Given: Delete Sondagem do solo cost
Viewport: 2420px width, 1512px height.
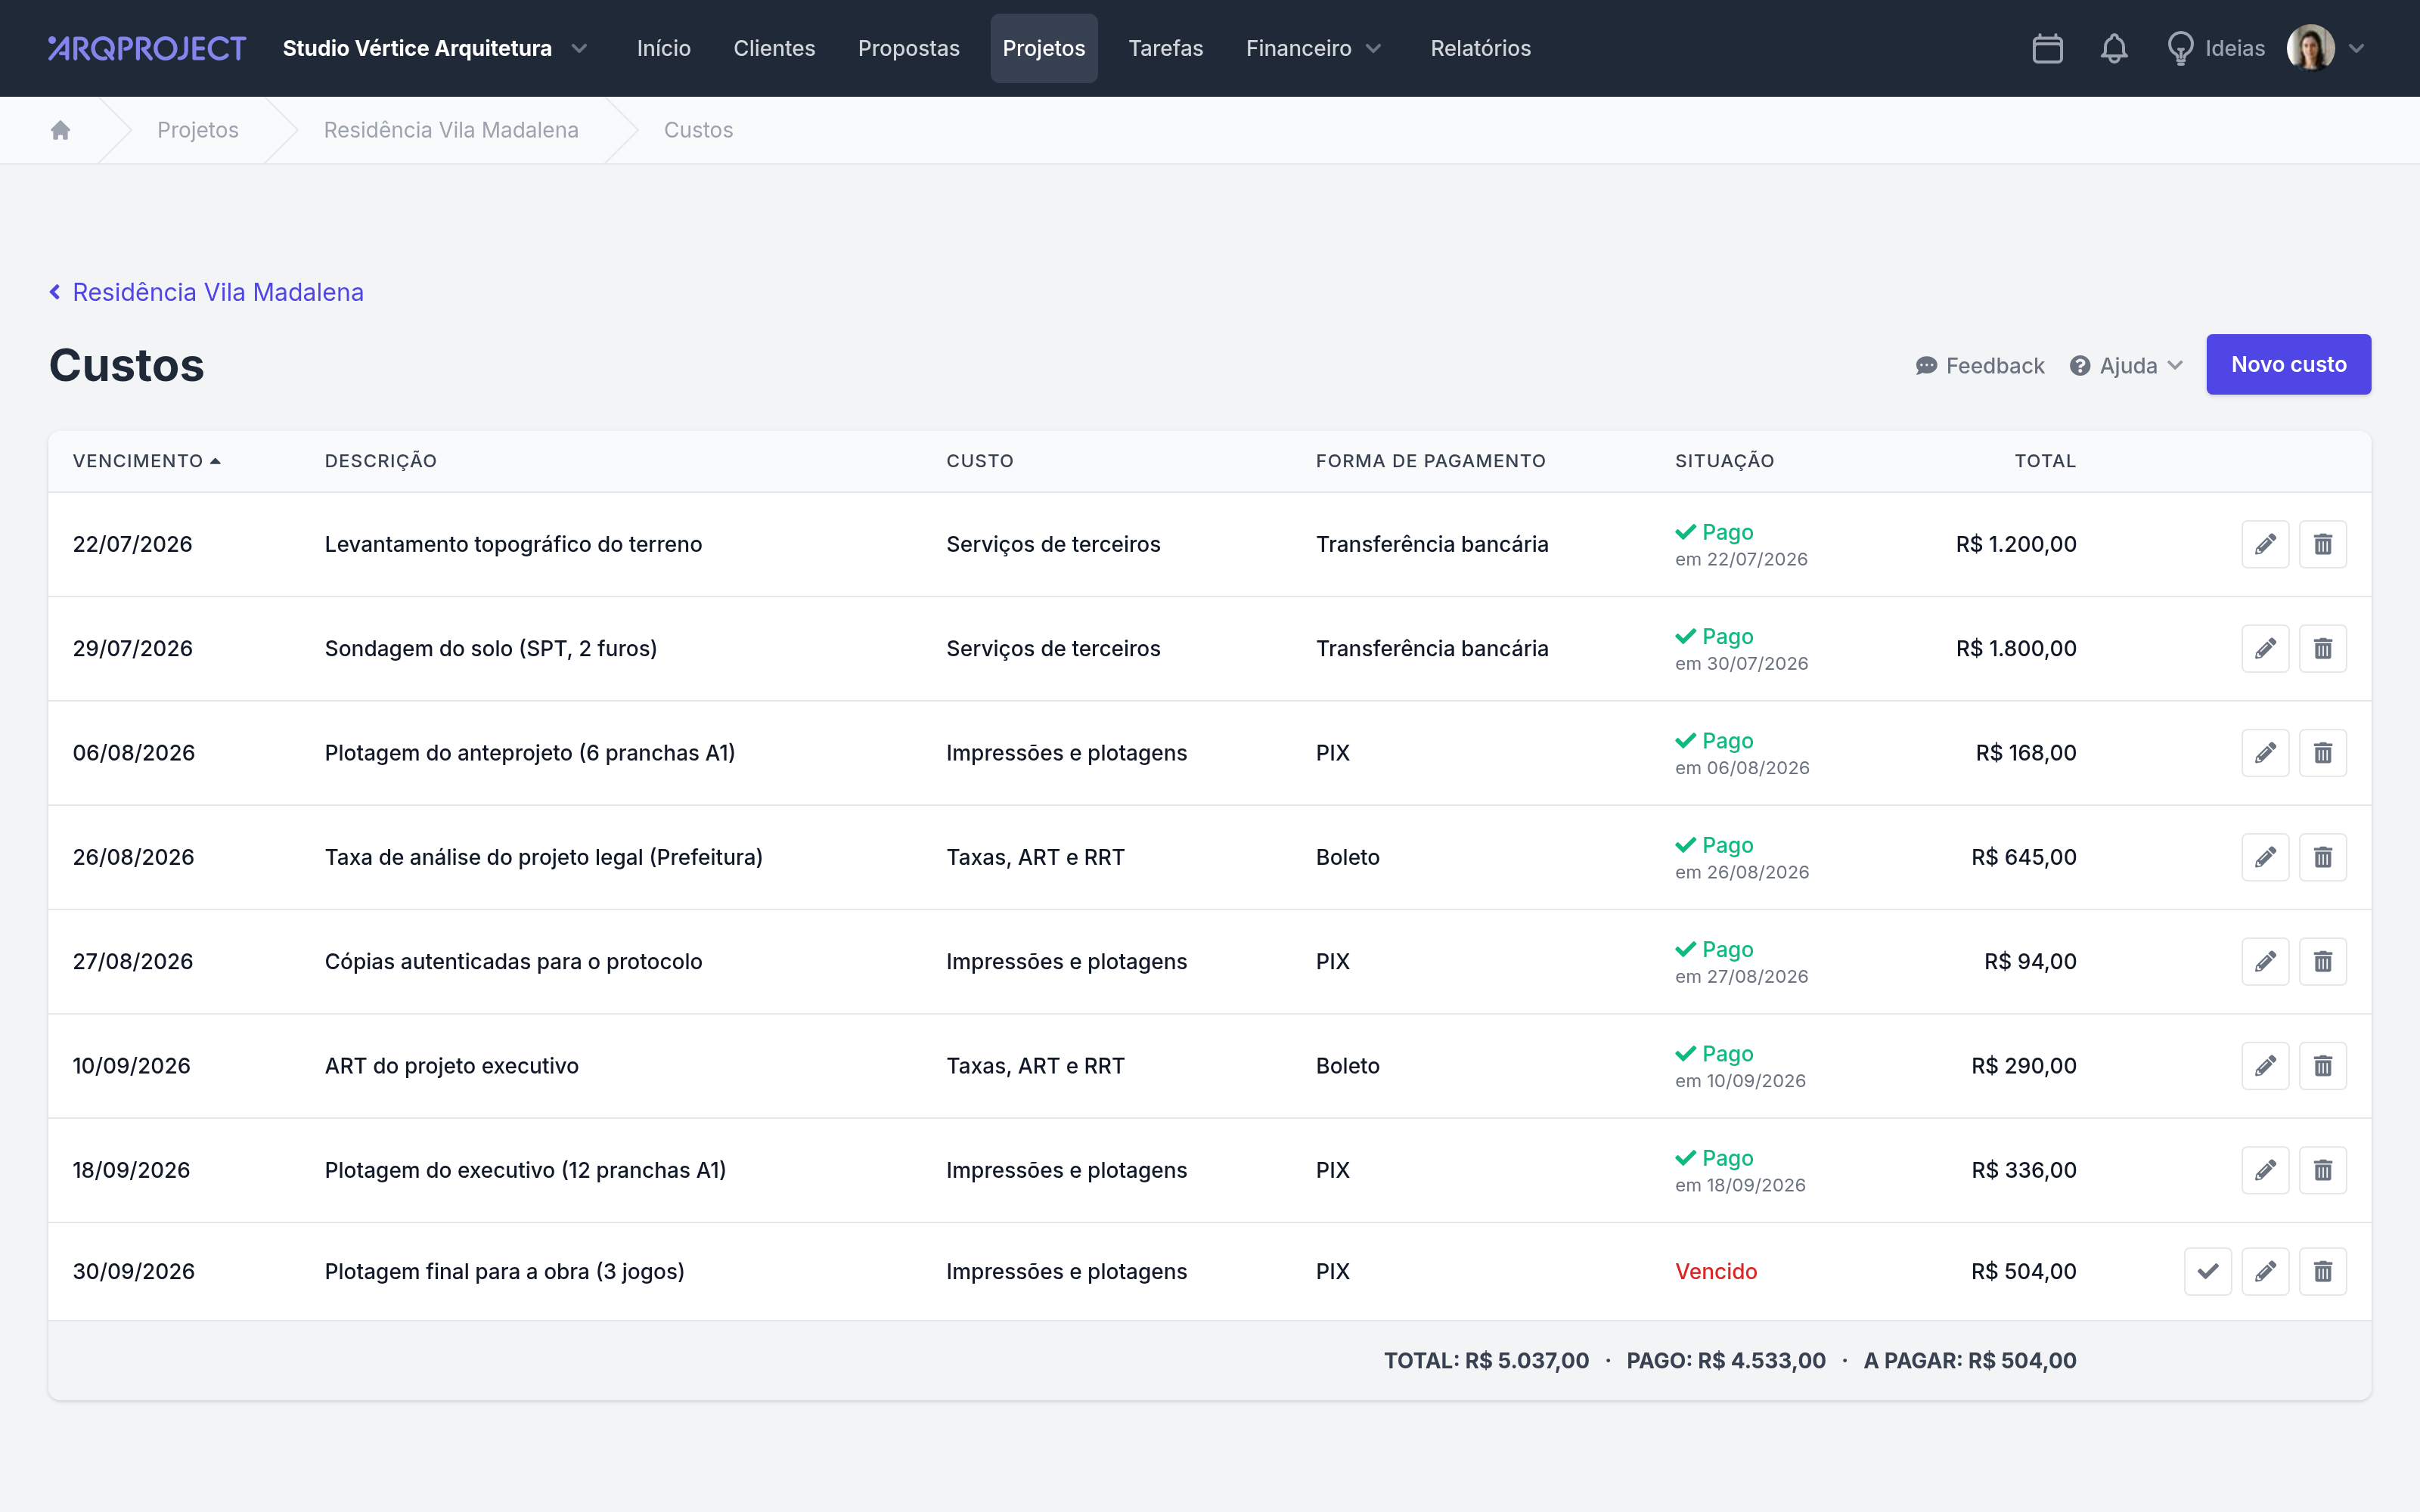Looking at the screenshot, I should tap(2323, 648).
